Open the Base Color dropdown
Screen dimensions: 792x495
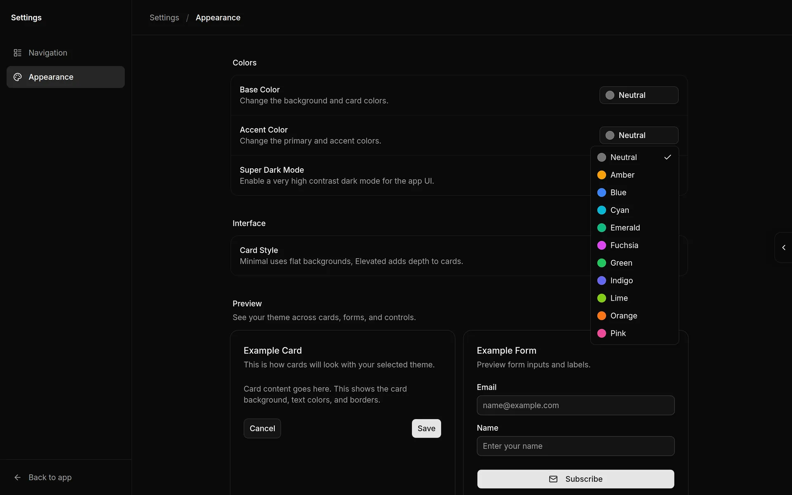coord(639,95)
